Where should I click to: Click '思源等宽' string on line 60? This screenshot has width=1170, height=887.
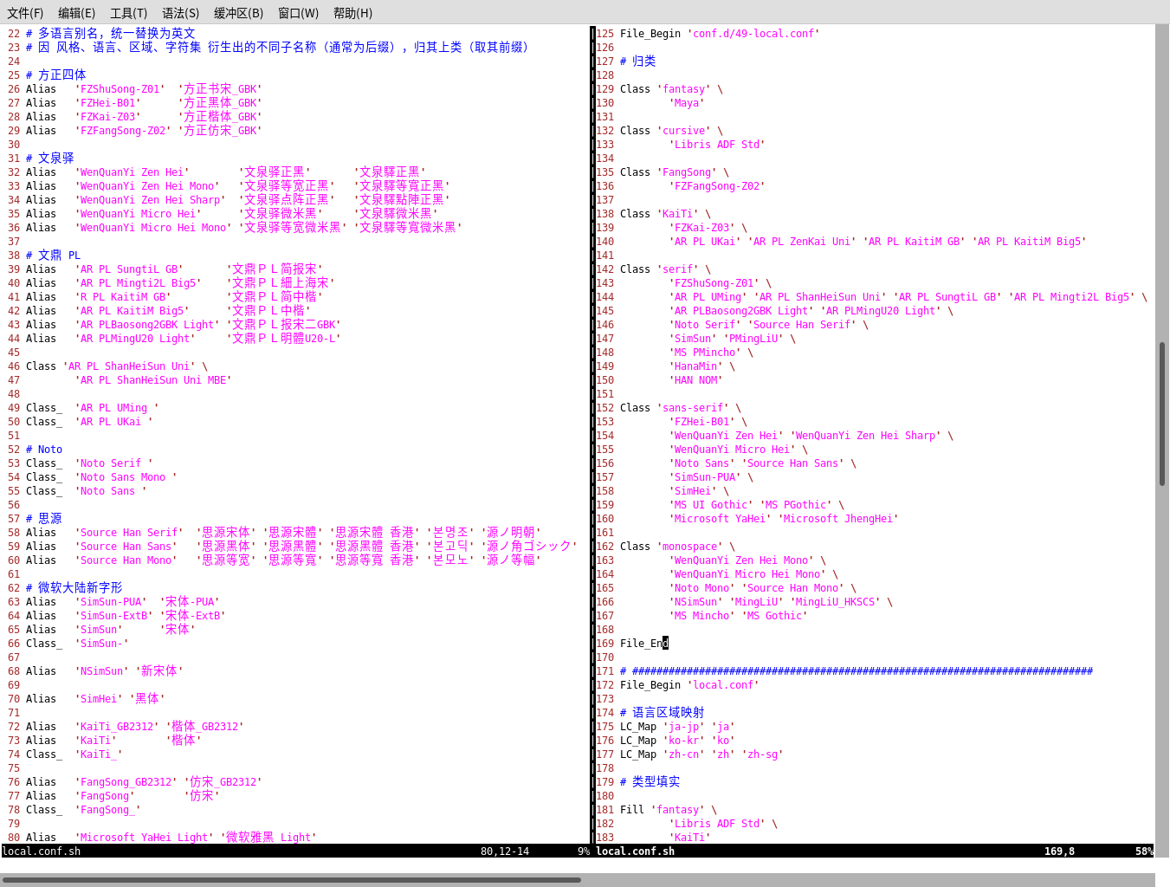226,560
